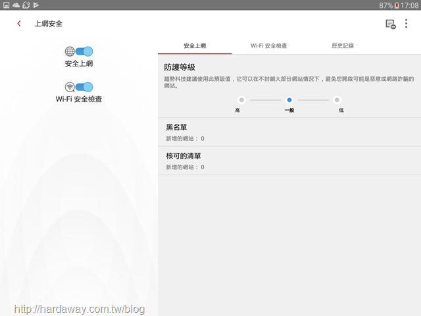Select the 一般 protection level
Viewport: 421px width, 316px height.
click(289, 100)
